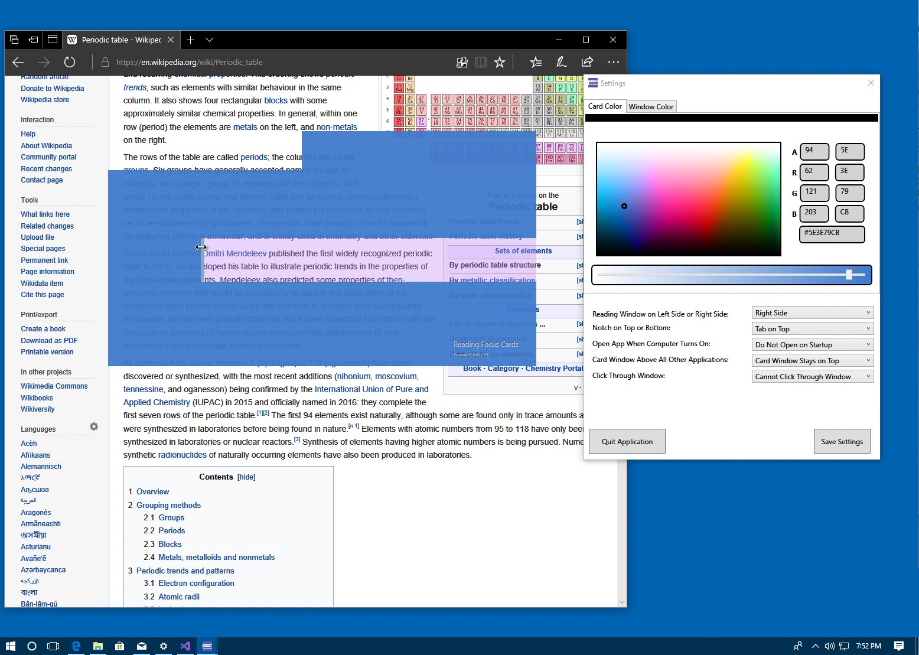Open the startup behavior dropdown

(x=813, y=345)
